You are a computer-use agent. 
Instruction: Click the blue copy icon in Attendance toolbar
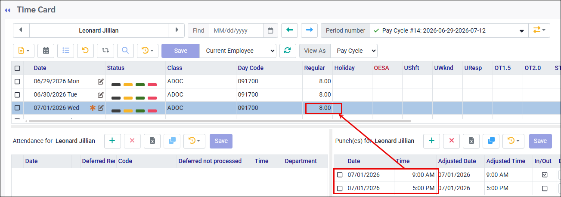click(172, 141)
